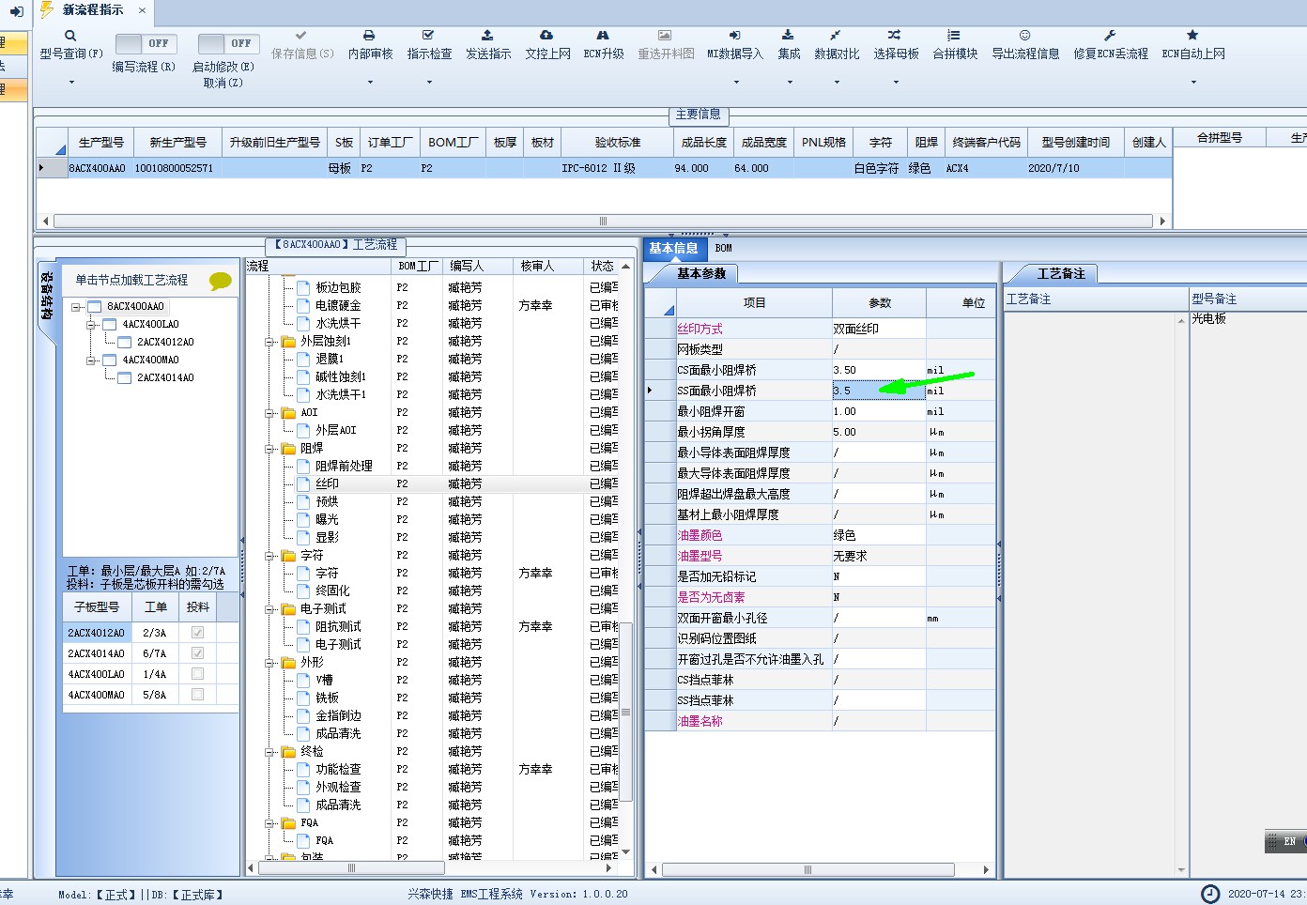Open 型号查询 search tool
The height and width of the screenshot is (905, 1307).
tap(70, 36)
